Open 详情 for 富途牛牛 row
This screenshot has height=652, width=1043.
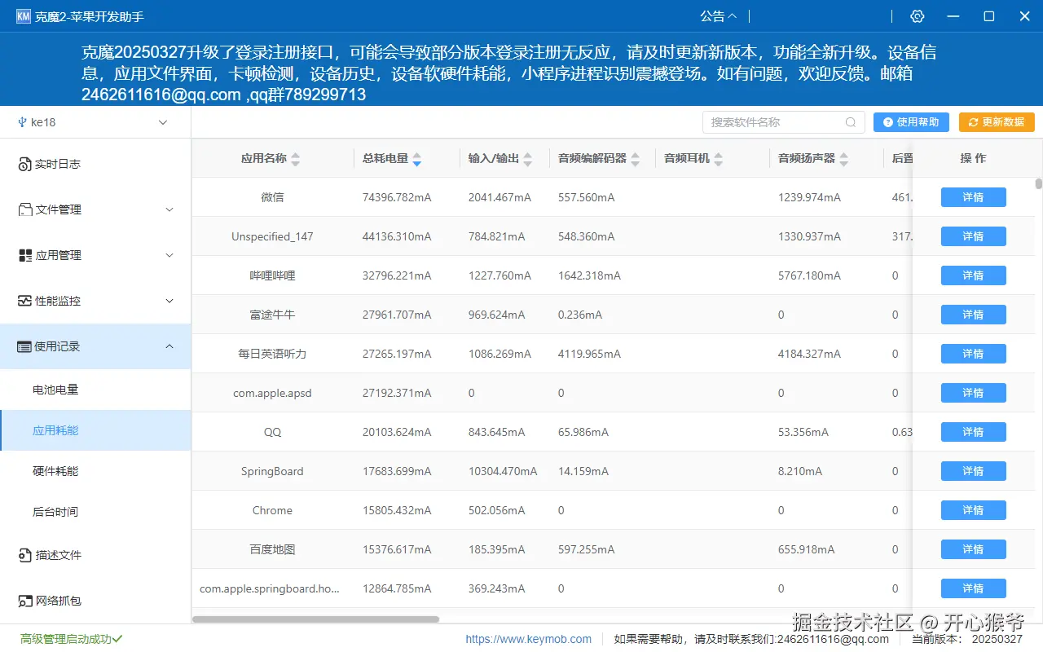point(973,315)
